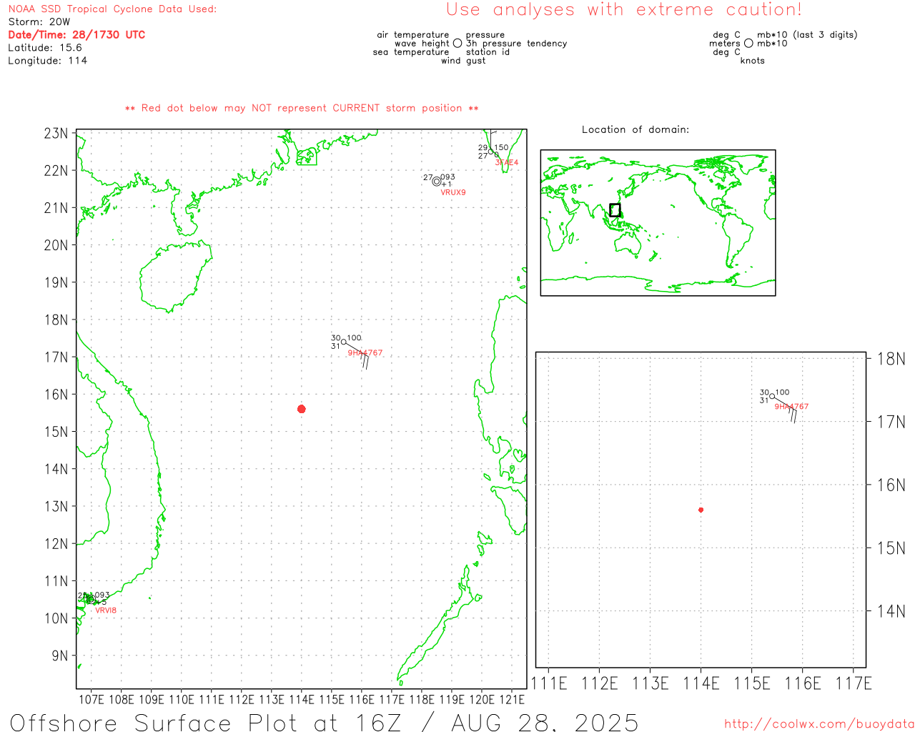
Task: Click the 14N latitude label beside inset map
Action: point(891,611)
